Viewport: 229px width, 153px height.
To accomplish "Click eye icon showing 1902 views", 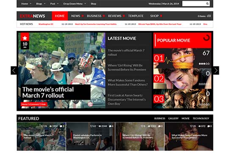I will click(50, 126).
